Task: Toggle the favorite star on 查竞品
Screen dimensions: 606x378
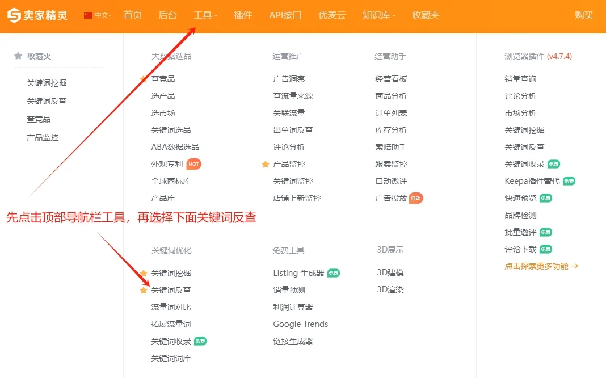Action: (x=144, y=79)
